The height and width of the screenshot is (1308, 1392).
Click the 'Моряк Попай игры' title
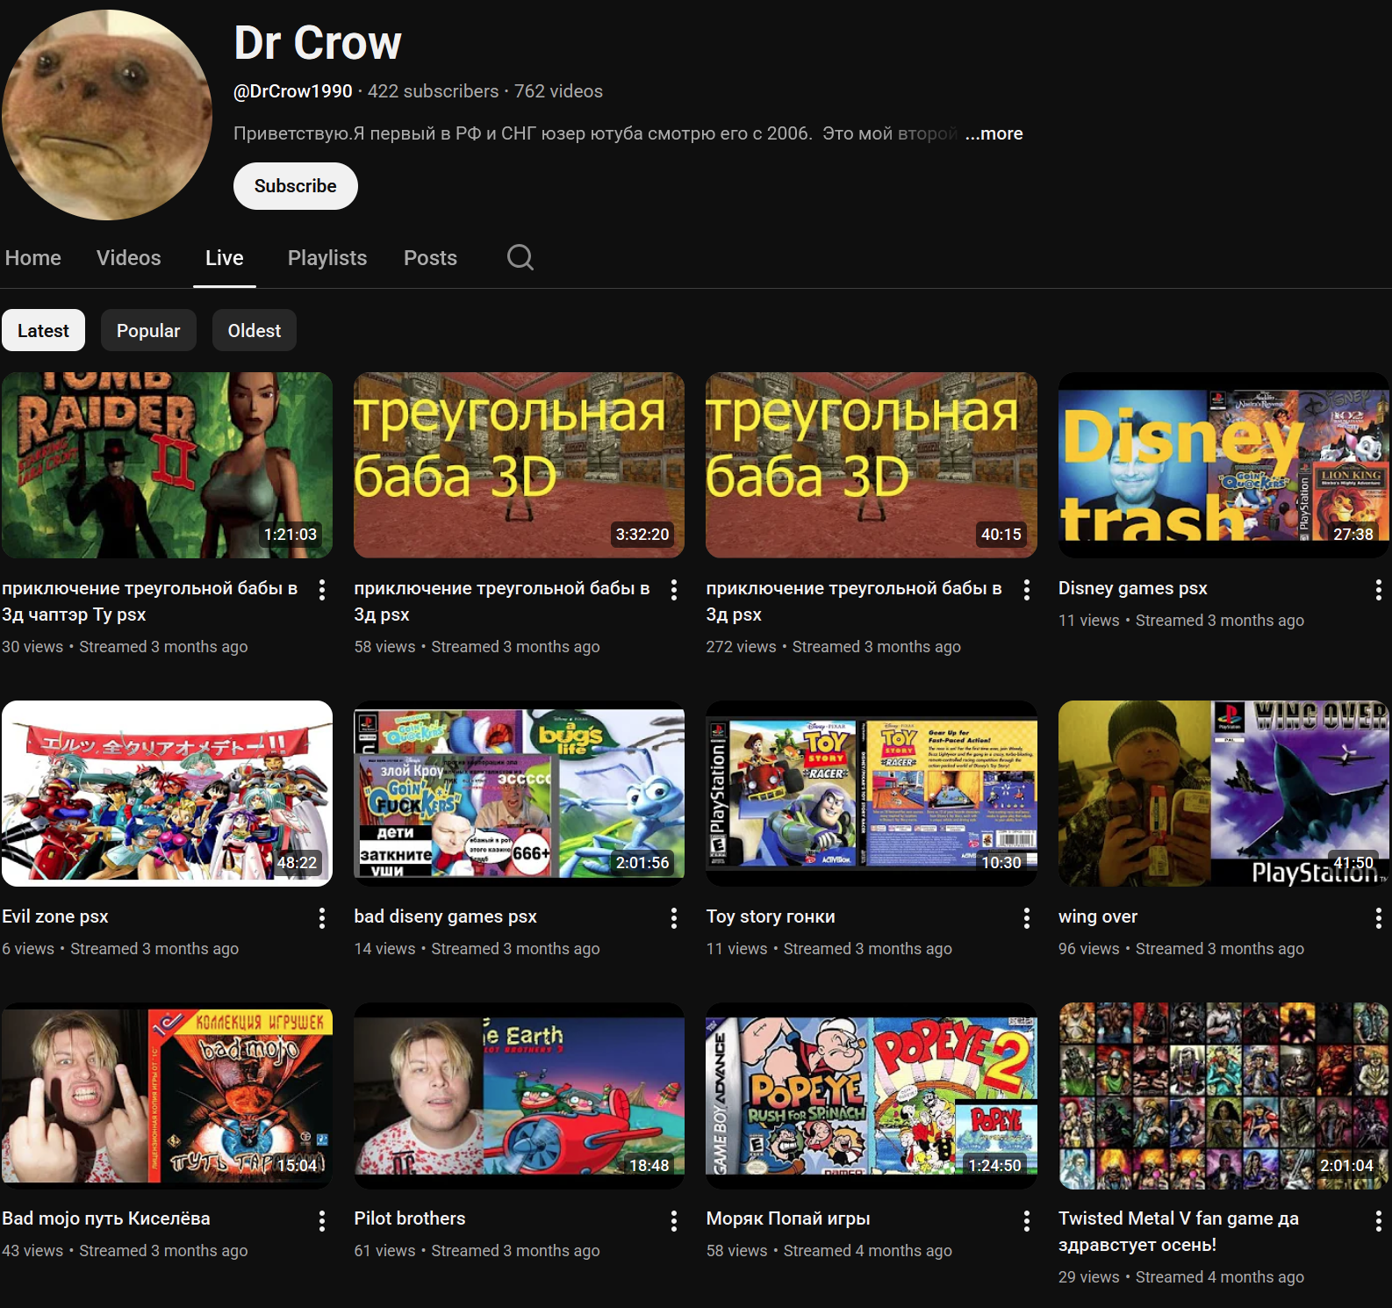pyautogui.click(x=788, y=1218)
